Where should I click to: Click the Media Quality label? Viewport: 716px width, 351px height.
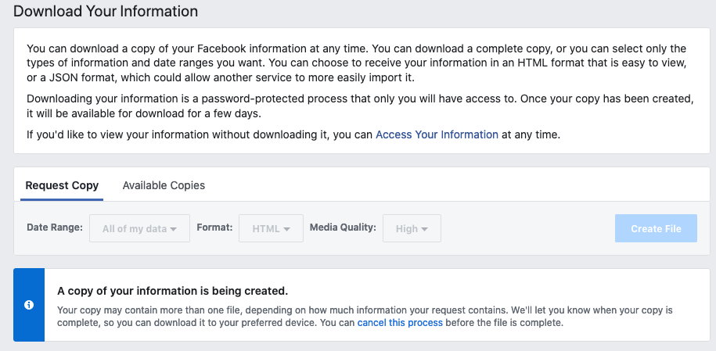(343, 227)
